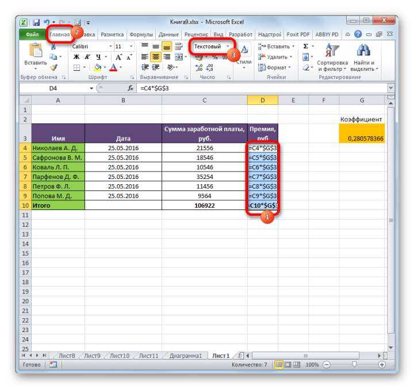Decrease font size with small A icon
This screenshot has width=414, height=389.
coord(129,57)
